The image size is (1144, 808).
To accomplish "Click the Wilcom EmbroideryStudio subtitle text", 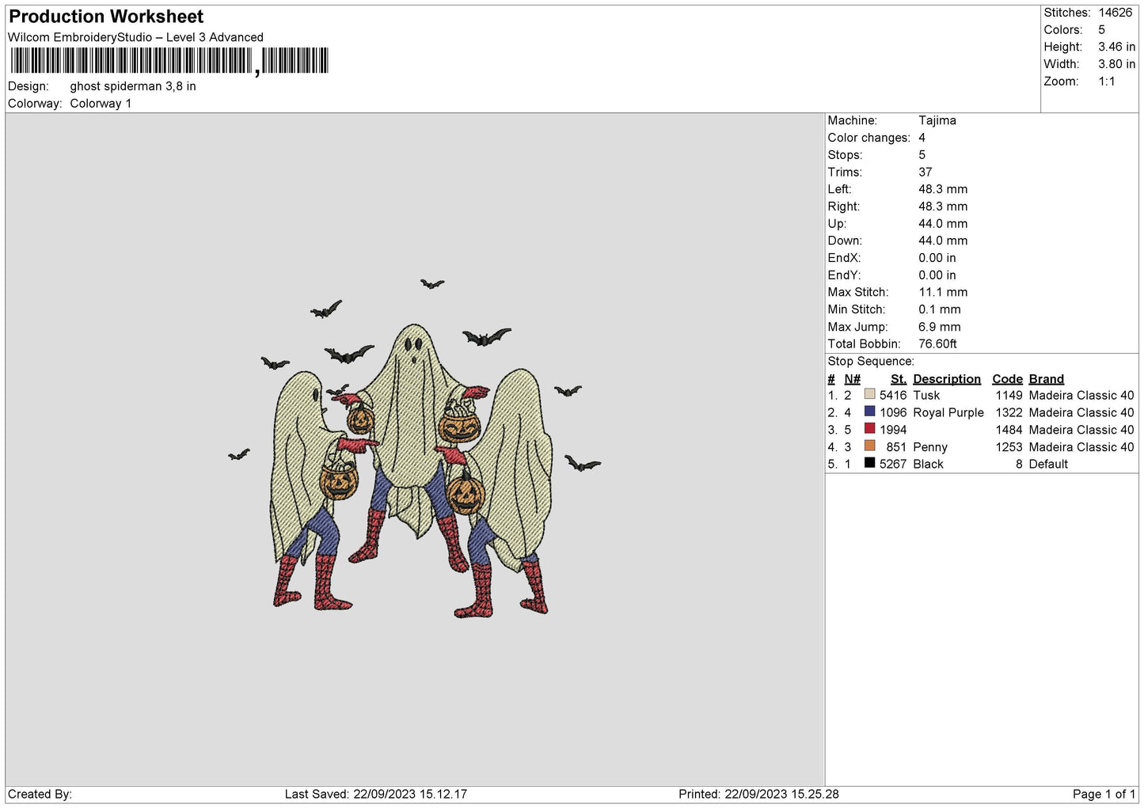I will pyautogui.click(x=135, y=37).
